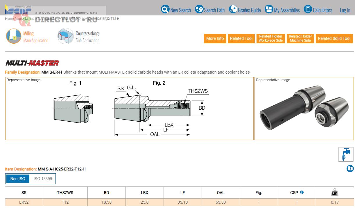Click the Search Path pin icon
This screenshot has height=208, width=355.
click(199, 9)
